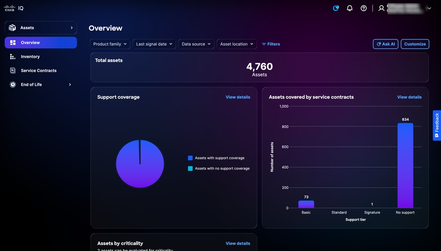This screenshot has width=441, height=251.
Task: Click the Assets box icon in sidebar
Action: (x=12, y=27)
